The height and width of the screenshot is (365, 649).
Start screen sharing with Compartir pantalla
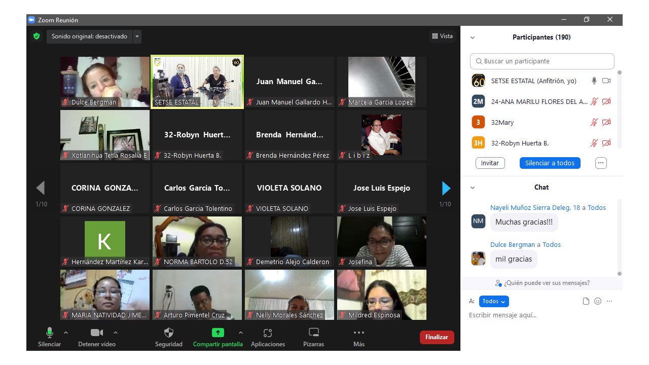218,337
